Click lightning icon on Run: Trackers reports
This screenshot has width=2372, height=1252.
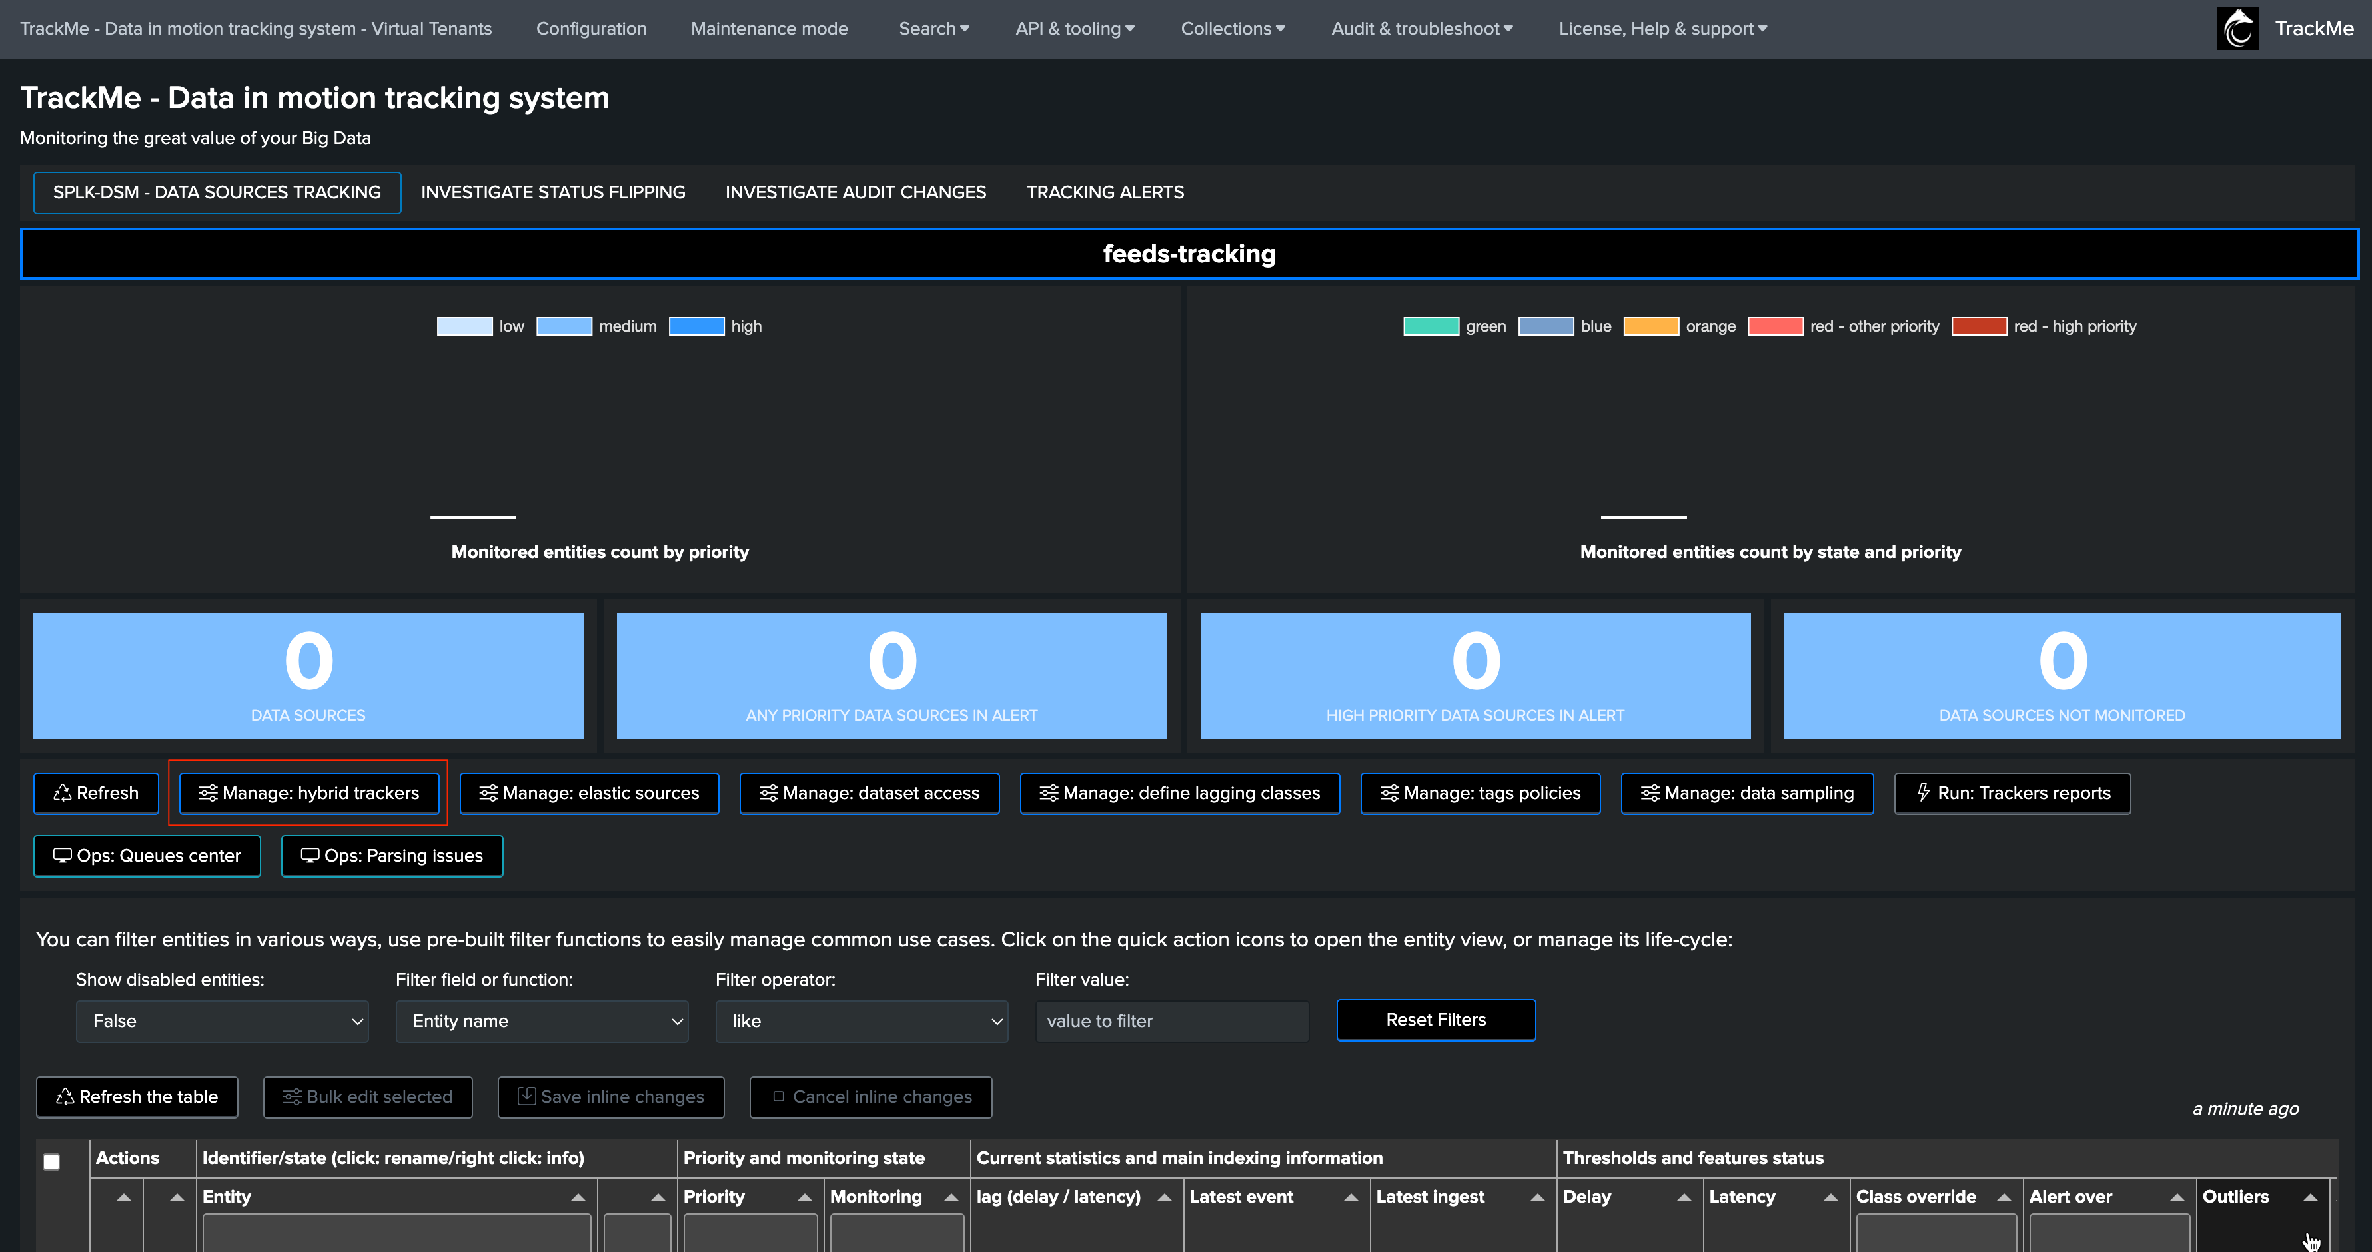1924,792
